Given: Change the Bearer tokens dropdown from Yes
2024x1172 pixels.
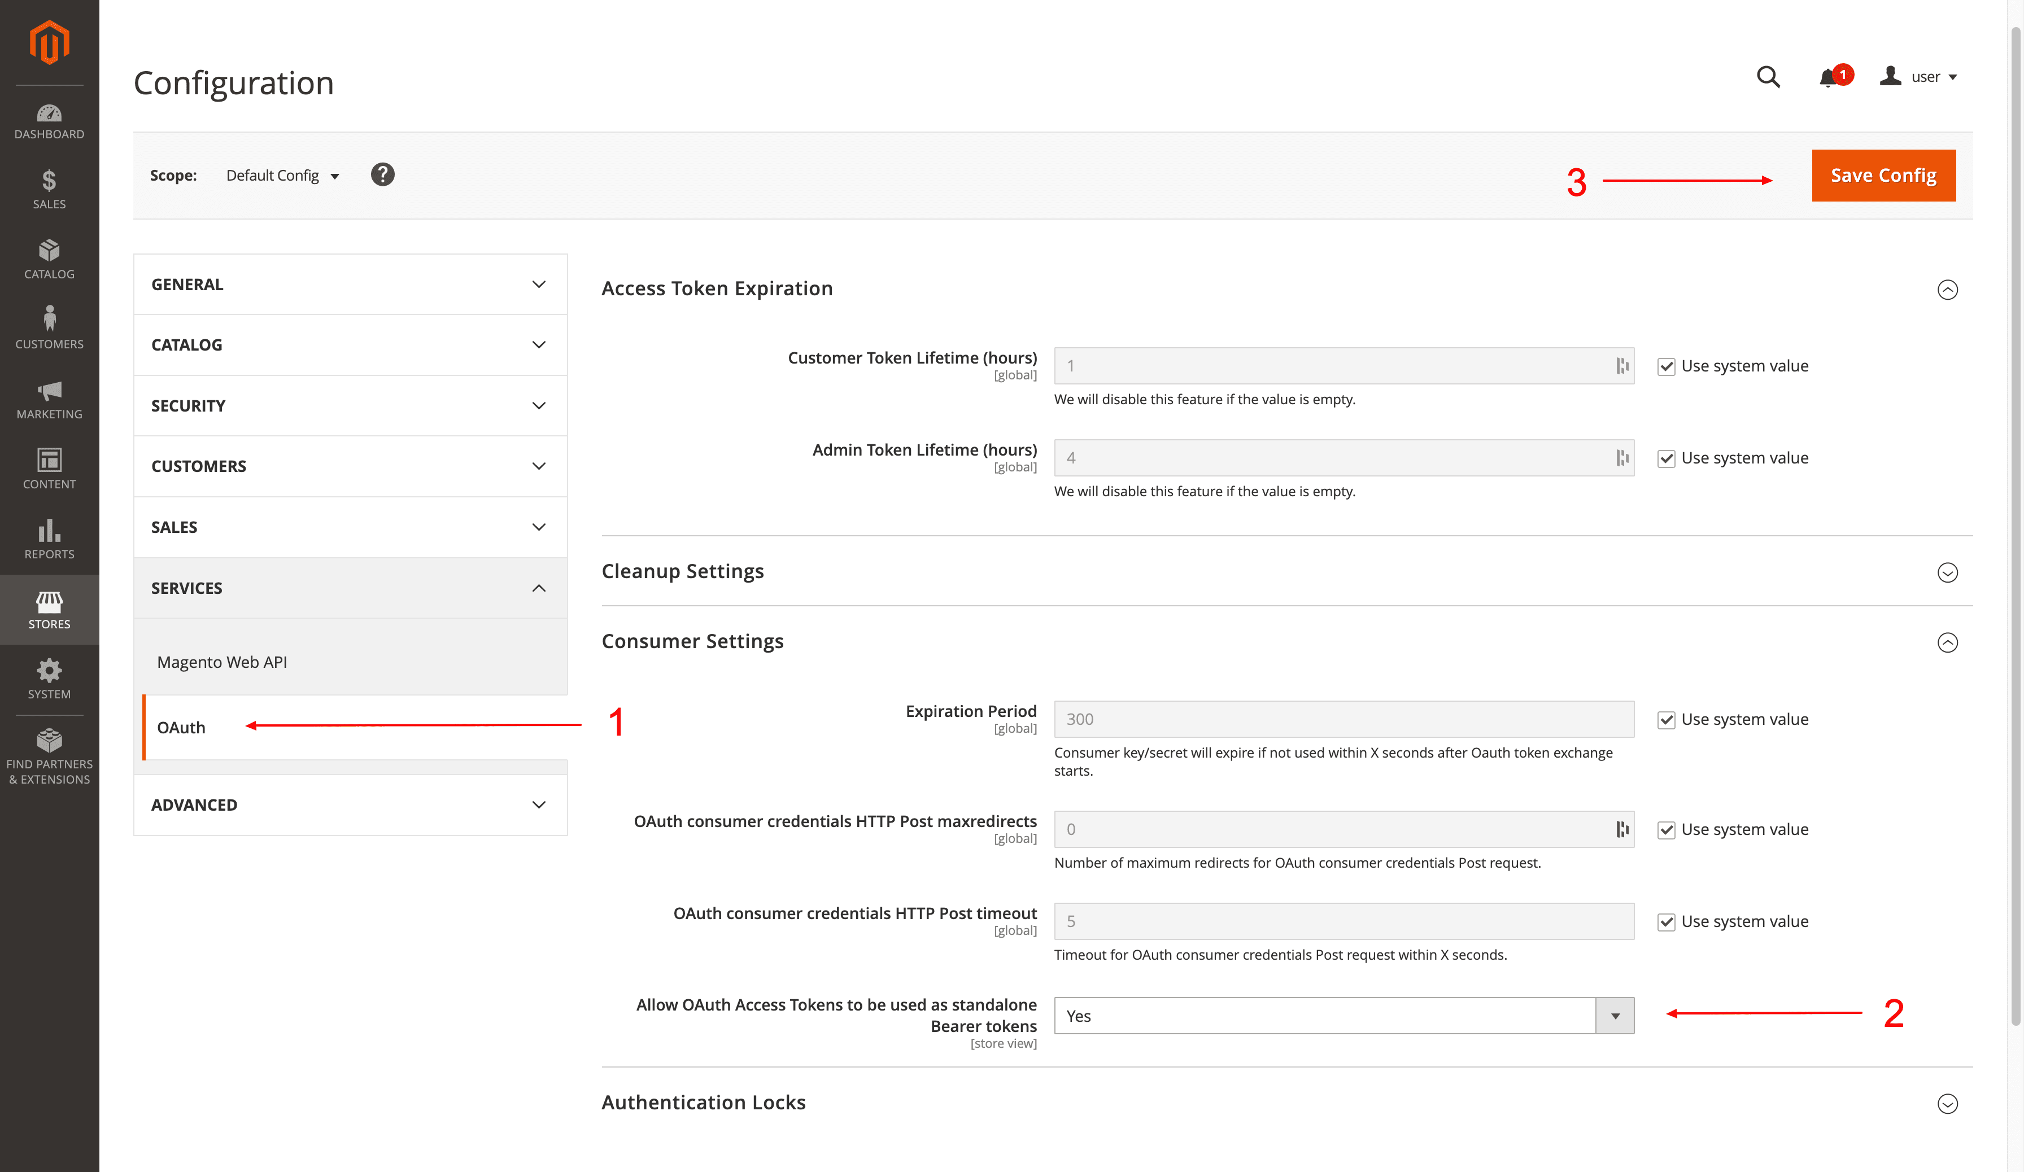Looking at the screenshot, I should coord(1615,1016).
